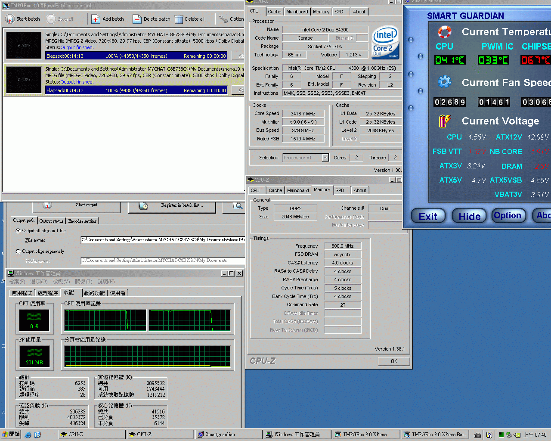Open About tab in upper CPU-Z
The image size is (551, 441).
[359, 12]
